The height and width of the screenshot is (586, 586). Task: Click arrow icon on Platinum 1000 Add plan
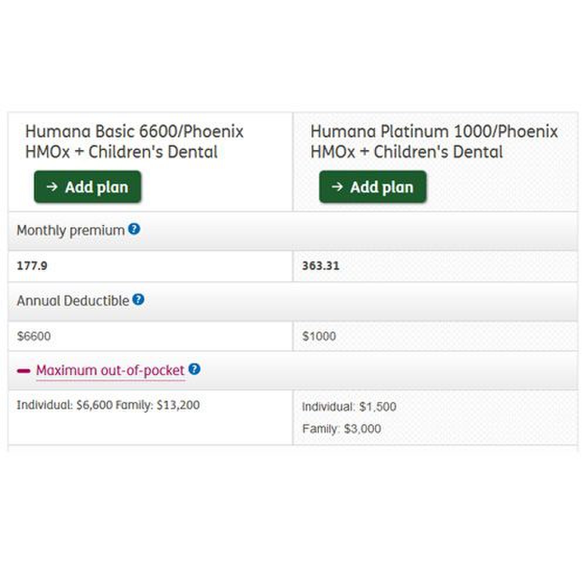[x=337, y=187]
